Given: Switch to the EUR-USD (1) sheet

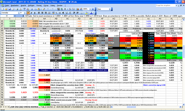Looking at the screenshot, I should (91, 107).
